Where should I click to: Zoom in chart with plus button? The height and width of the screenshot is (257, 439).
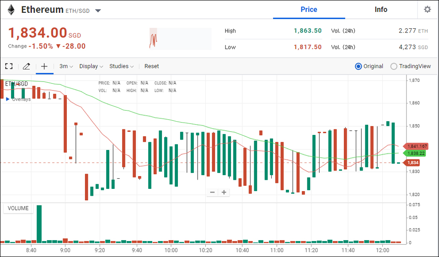(224, 193)
